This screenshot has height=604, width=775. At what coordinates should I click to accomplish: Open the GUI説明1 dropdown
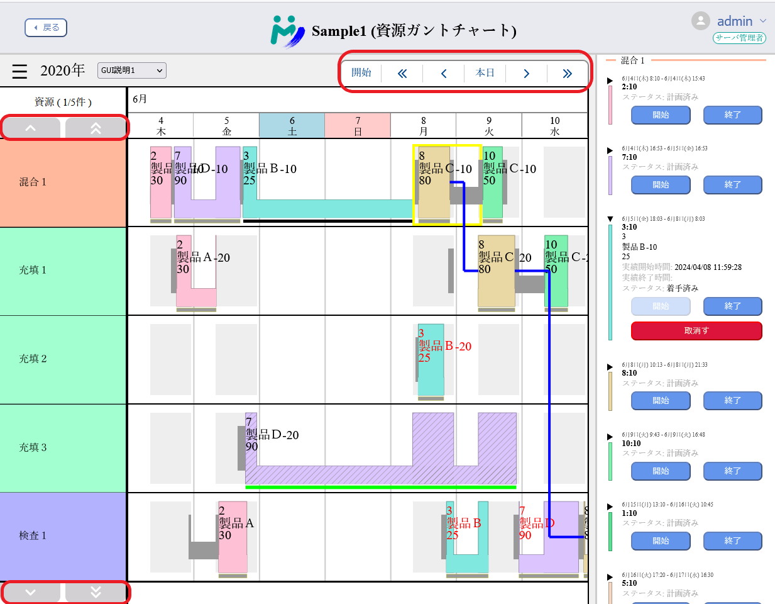pyautogui.click(x=131, y=70)
